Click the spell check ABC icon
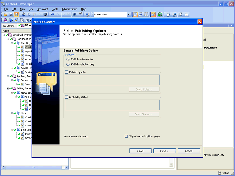This screenshot has height=176, width=235. [x=80, y=15]
